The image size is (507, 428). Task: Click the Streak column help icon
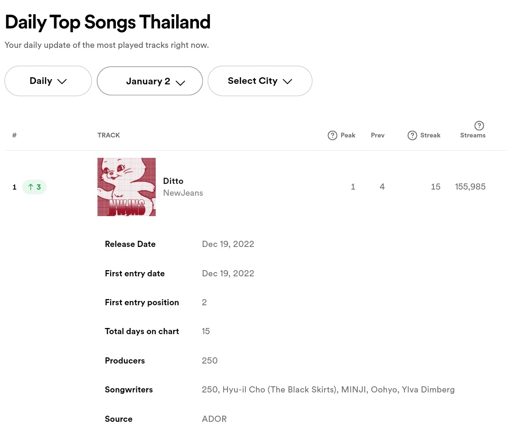pyautogui.click(x=412, y=136)
